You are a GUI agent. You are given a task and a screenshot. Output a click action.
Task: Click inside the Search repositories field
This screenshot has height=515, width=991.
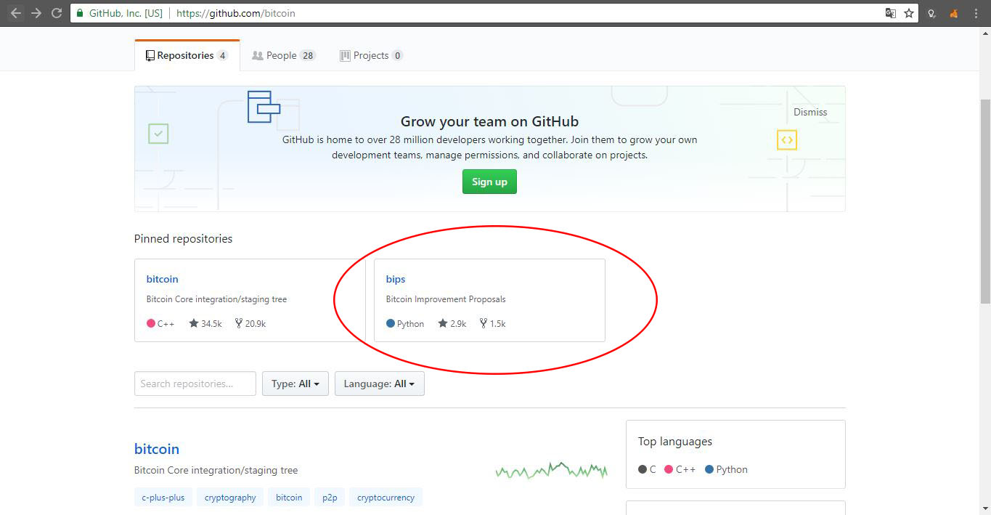pos(195,384)
